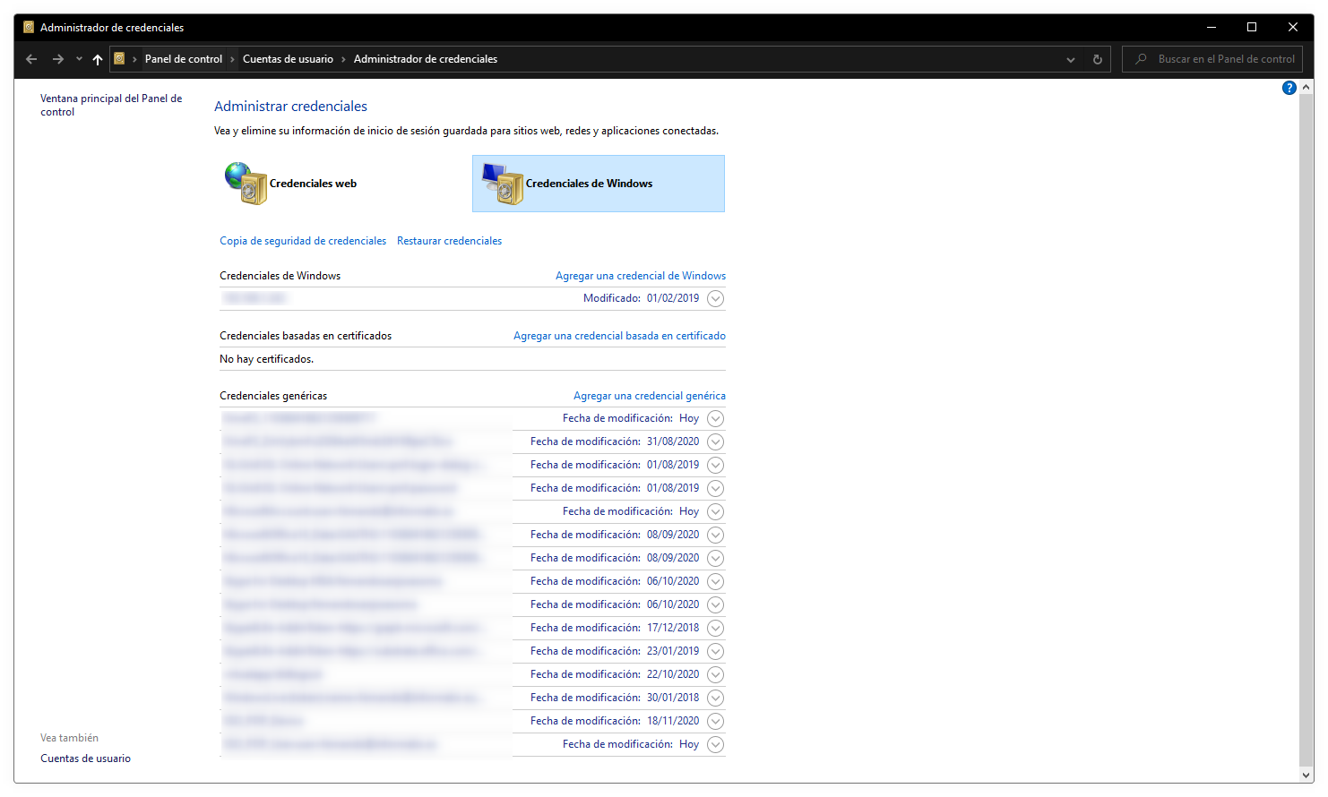This screenshot has height=797, width=1328.
Task: Expand the credential modified 18/11/2020
Action: click(714, 720)
